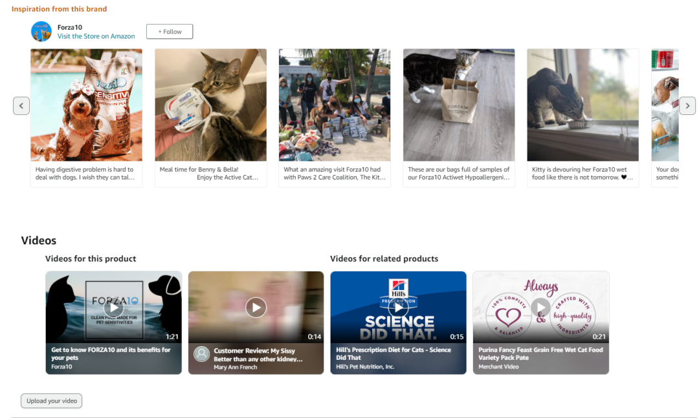The image size is (699, 418).
Task: Go to previous carousel images with left arrow
Action: coord(21,106)
